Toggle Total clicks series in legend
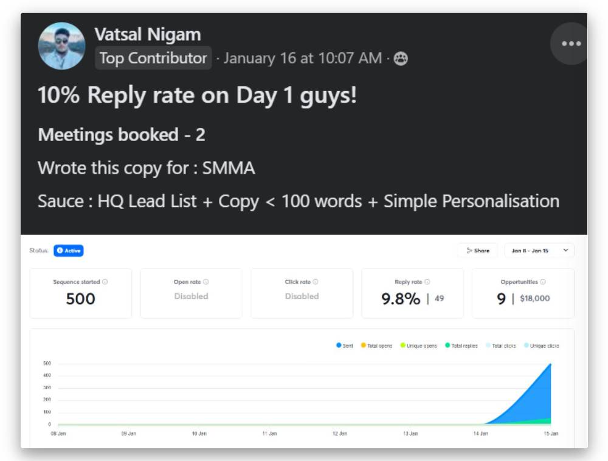Image resolution: width=608 pixels, height=461 pixels. pyautogui.click(x=500, y=346)
